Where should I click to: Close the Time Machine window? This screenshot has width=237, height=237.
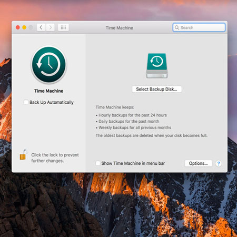click(x=18, y=27)
